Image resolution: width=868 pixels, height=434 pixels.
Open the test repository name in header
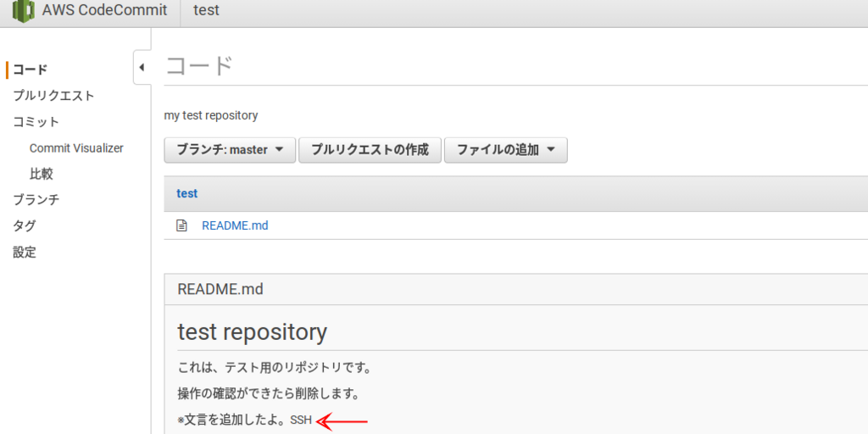click(x=207, y=10)
